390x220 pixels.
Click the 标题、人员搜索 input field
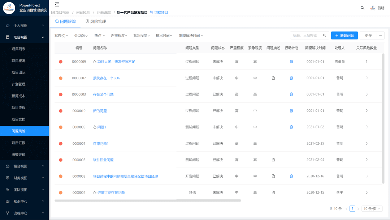307,35
